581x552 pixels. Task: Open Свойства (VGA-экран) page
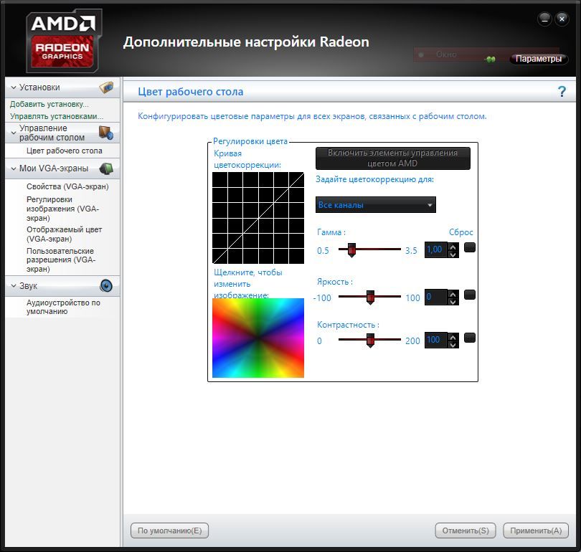pos(67,186)
